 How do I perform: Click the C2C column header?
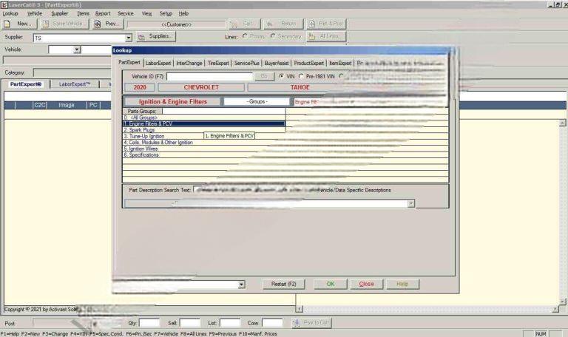click(x=40, y=105)
